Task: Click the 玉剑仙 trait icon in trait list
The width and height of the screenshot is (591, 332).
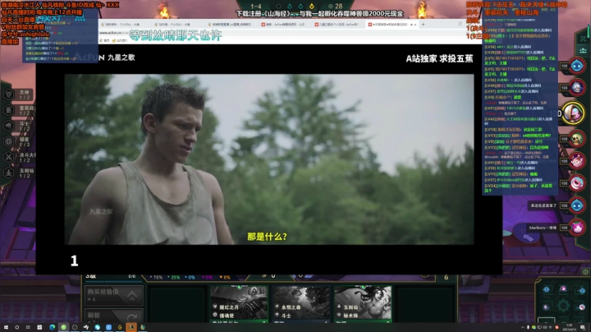Action: tap(8, 173)
